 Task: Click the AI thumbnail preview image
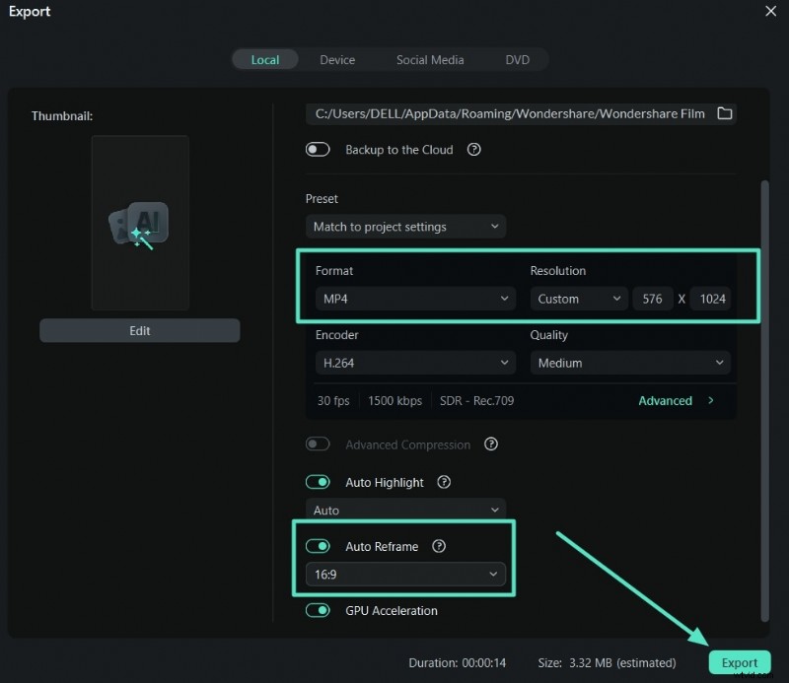pos(140,224)
